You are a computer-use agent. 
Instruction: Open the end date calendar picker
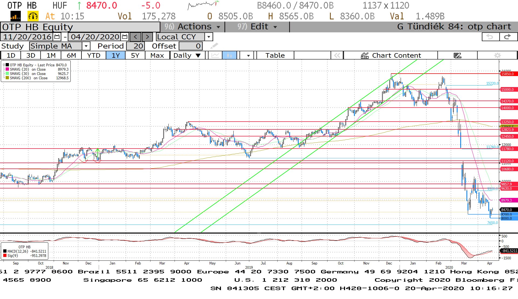125,37
